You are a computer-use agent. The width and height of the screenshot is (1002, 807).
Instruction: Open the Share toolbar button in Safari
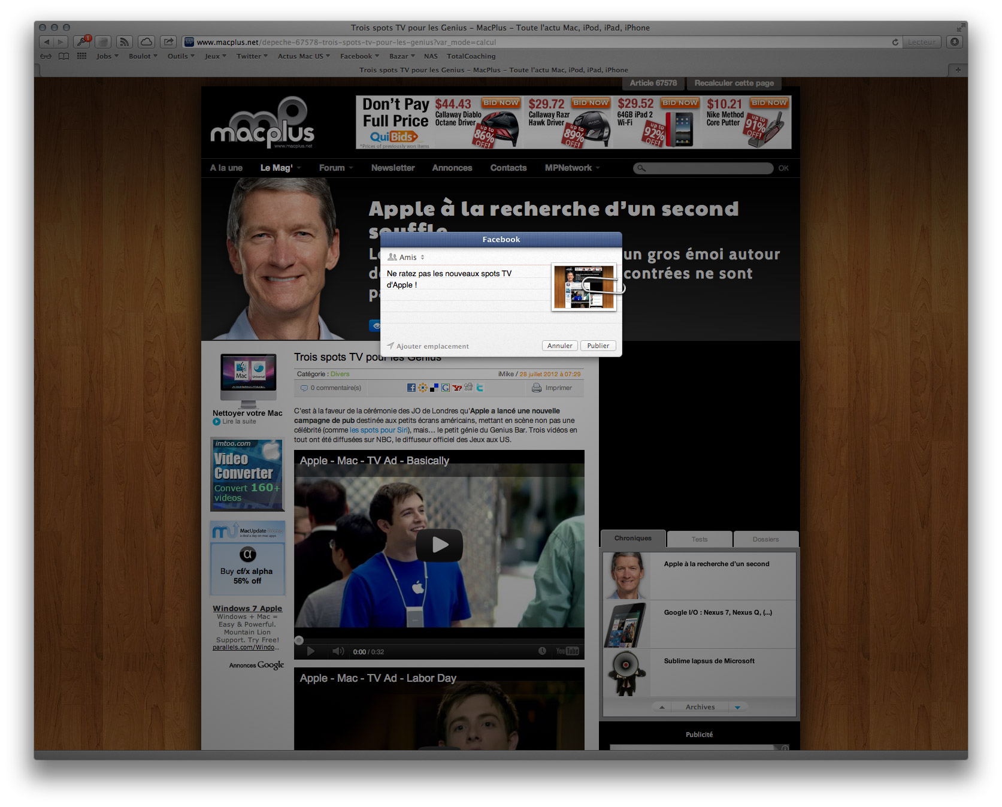(168, 42)
